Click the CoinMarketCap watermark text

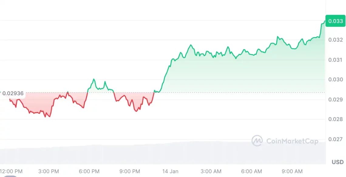point(292,141)
